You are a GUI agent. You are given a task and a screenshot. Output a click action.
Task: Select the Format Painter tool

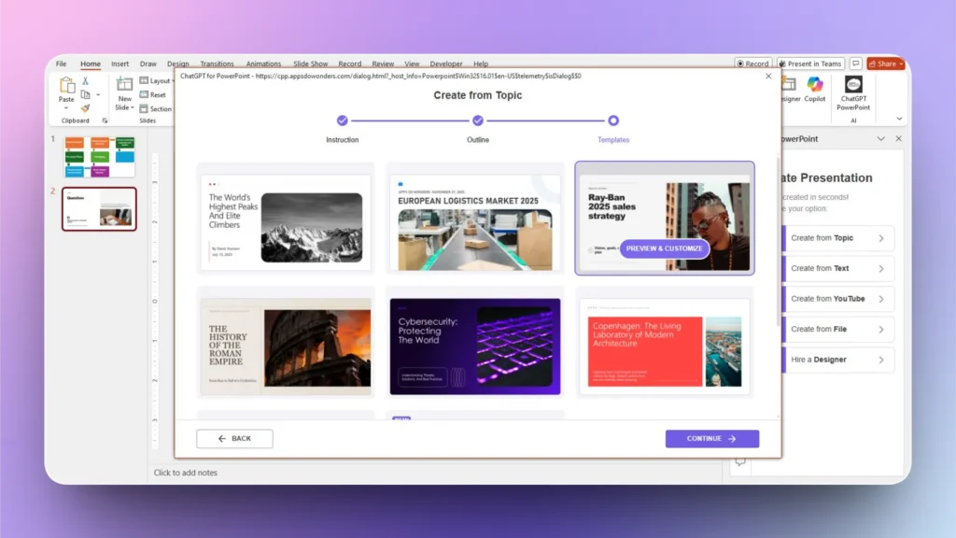click(x=86, y=108)
